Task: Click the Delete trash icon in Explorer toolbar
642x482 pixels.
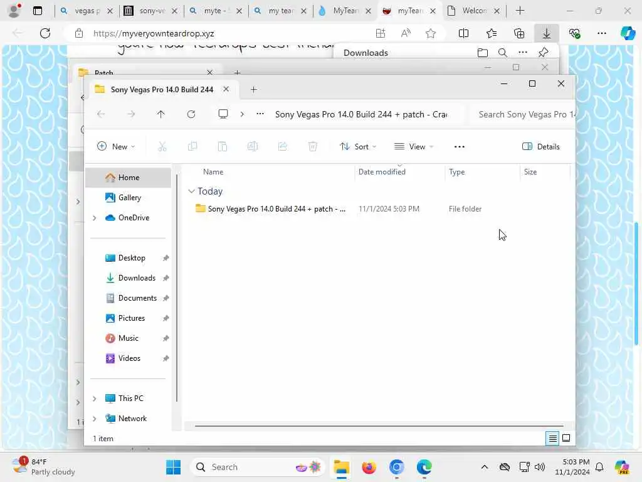Action: (x=313, y=146)
